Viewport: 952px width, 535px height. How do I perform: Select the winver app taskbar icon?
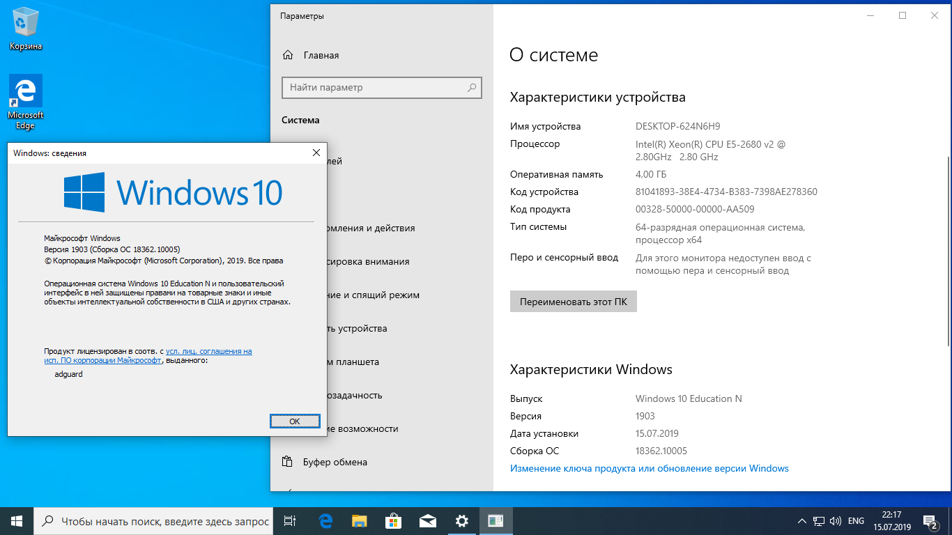[496, 520]
